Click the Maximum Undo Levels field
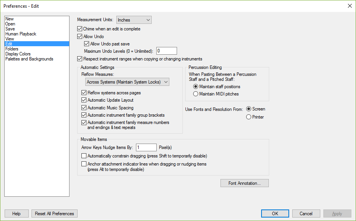The image size is (356, 221). click(167, 51)
